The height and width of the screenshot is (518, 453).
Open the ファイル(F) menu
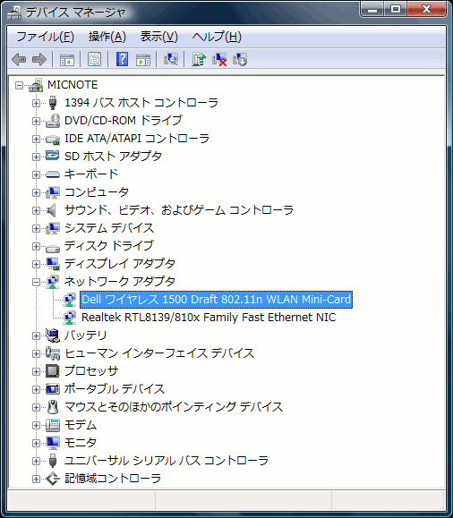pyautogui.click(x=45, y=37)
